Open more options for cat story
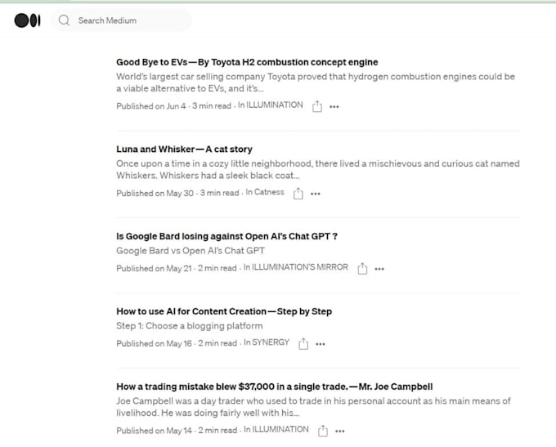Screen dimensions: 556x447 pyautogui.click(x=316, y=194)
